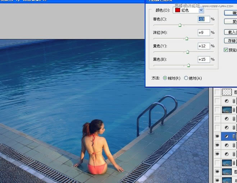Click the link icon on the topmost adjustment layer
The height and width of the screenshot is (183, 237).
pyautogui.click(x=234, y=101)
